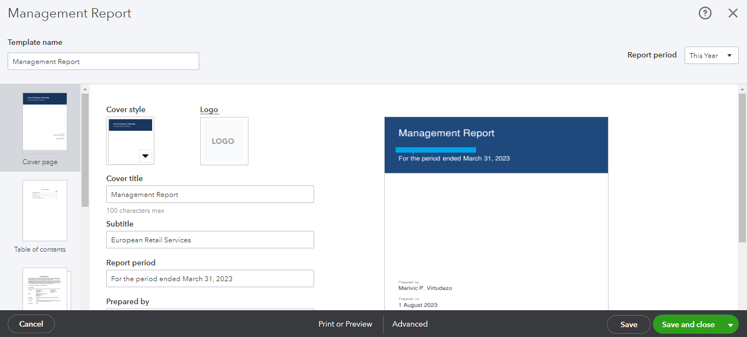This screenshot has width=747, height=337.
Task: Open the help question mark icon
Action: pyautogui.click(x=705, y=14)
